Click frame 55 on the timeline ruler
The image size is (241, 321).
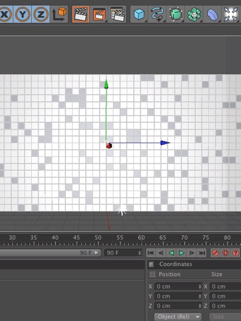click(x=120, y=238)
